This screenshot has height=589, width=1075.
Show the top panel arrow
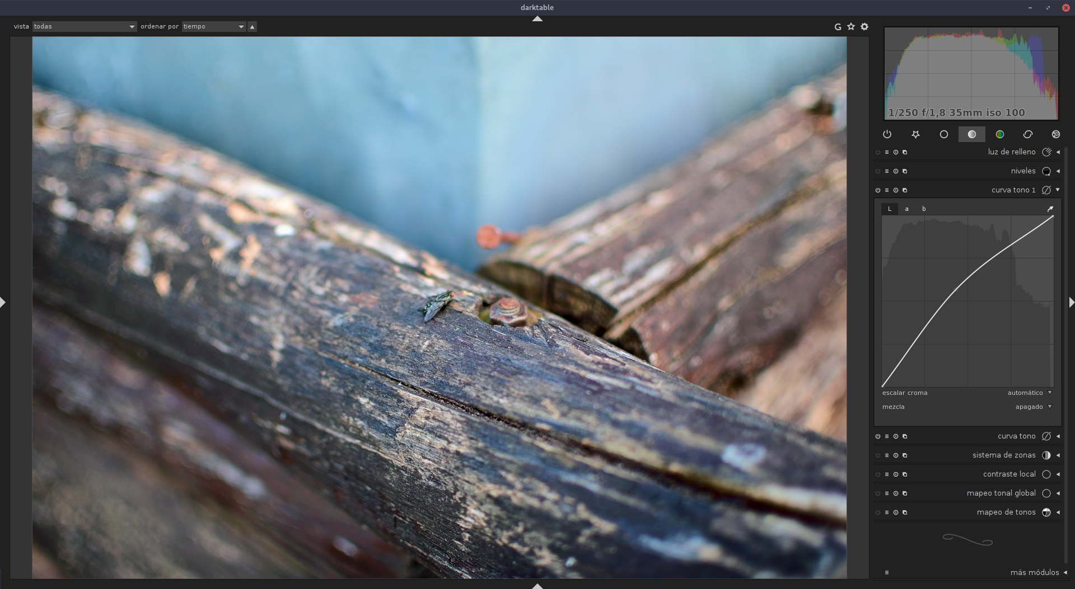click(537, 18)
